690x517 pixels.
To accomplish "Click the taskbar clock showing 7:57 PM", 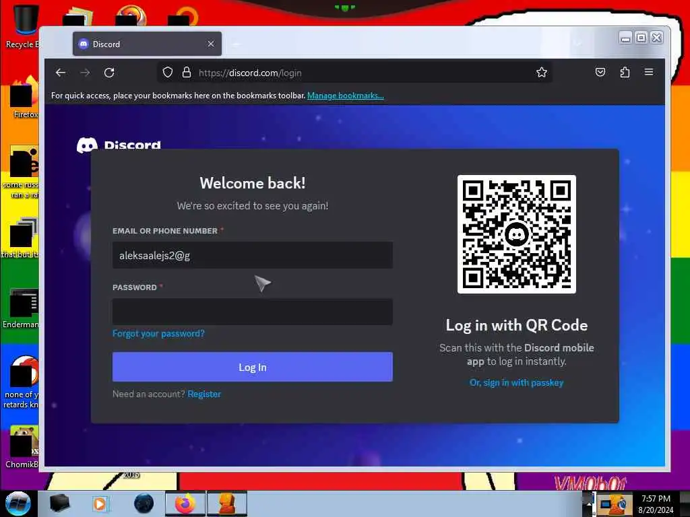I will 656,504.
